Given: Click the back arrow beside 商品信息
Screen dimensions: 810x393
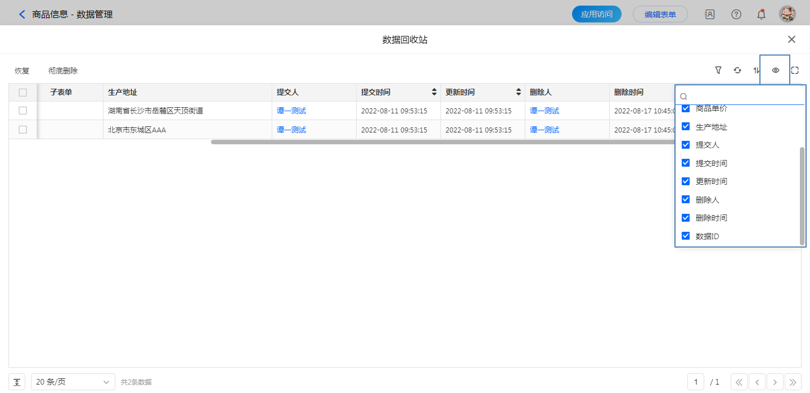Looking at the screenshot, I should (22, 15).
